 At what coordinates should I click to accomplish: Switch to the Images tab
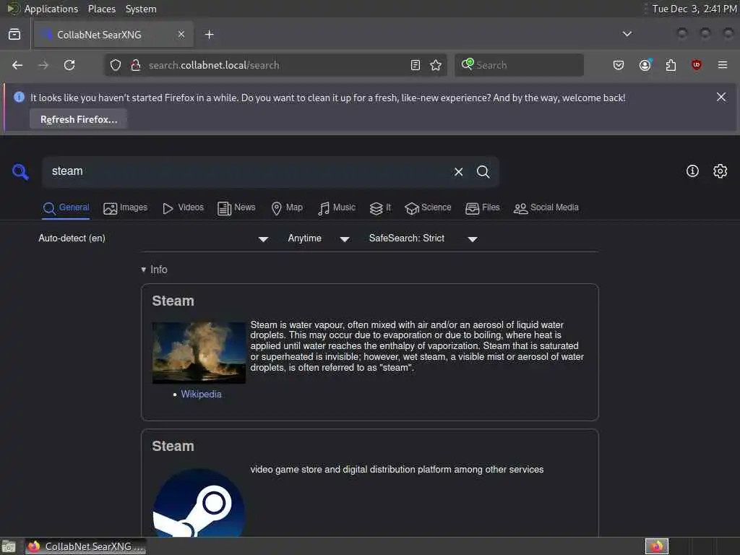(x=125, y=207)
